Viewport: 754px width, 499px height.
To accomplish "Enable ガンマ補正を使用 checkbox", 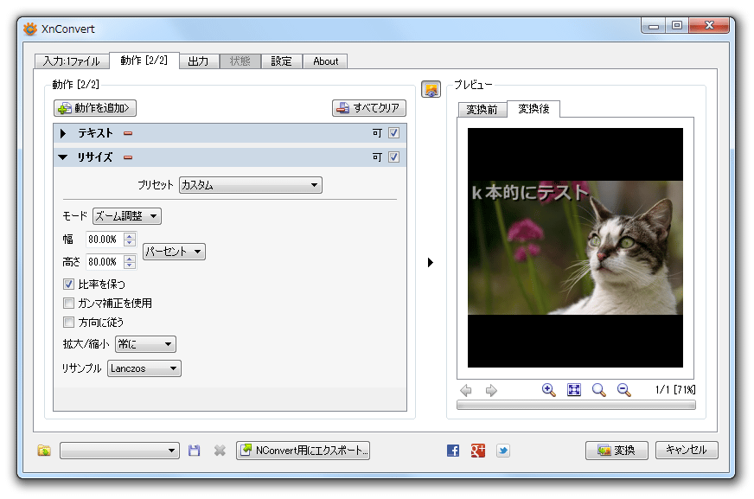I will tap(69, 304).
